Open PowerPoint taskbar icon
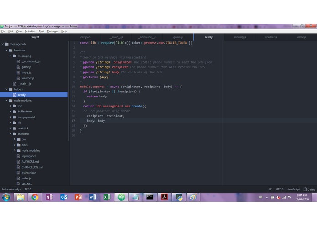This screenshot has width=317, height=225. pos(78,197)
